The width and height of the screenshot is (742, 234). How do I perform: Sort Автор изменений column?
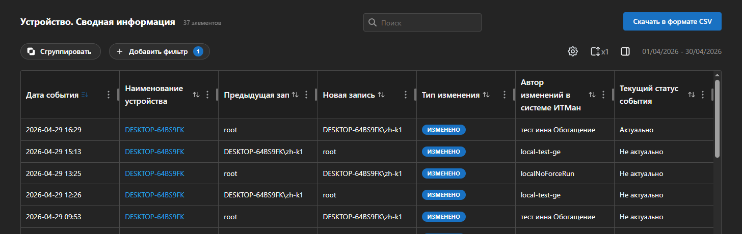tap(592, 95)
